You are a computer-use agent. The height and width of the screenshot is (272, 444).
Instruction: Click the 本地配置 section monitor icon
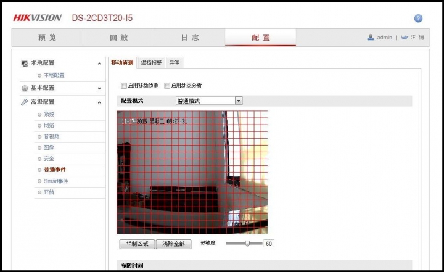[x=25, y=63]
